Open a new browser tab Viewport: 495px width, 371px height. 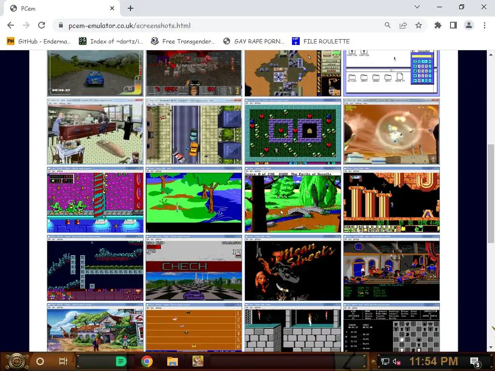[131, 9]
